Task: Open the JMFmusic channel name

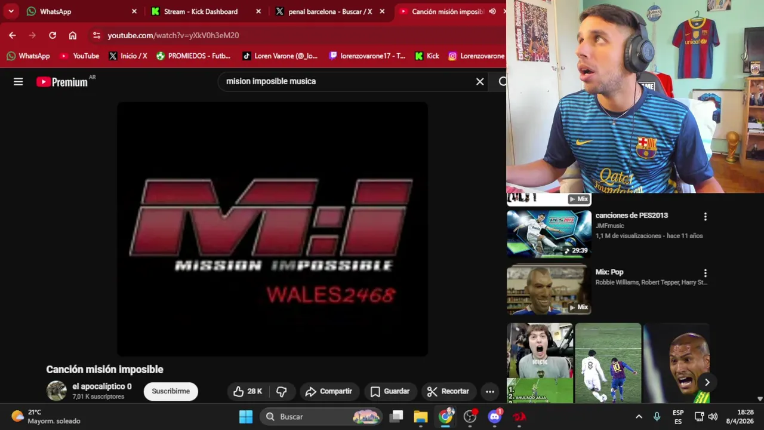Action: pos(609,226)
